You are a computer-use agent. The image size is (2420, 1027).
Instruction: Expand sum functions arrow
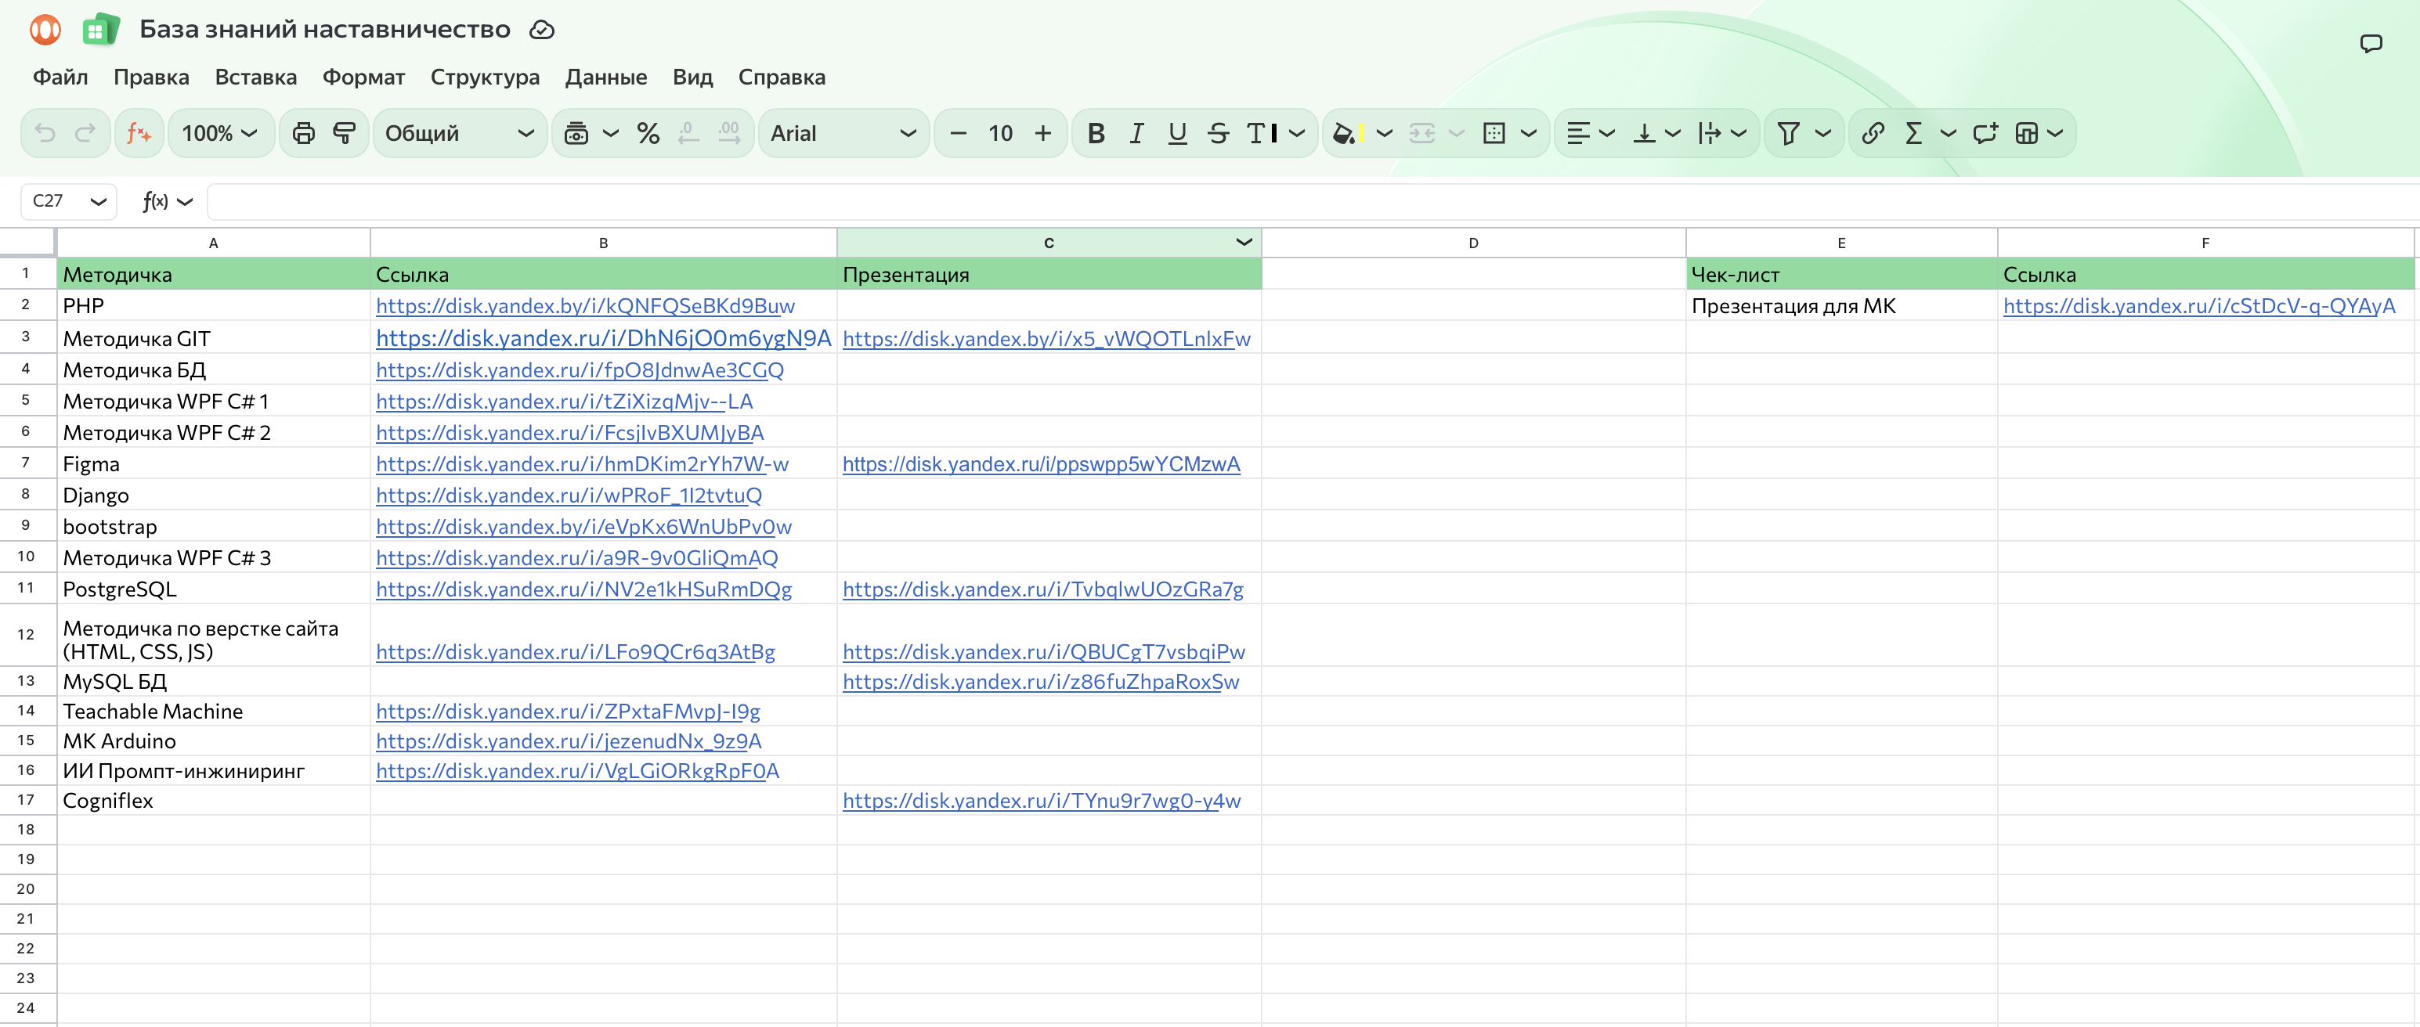point(1949,133)
